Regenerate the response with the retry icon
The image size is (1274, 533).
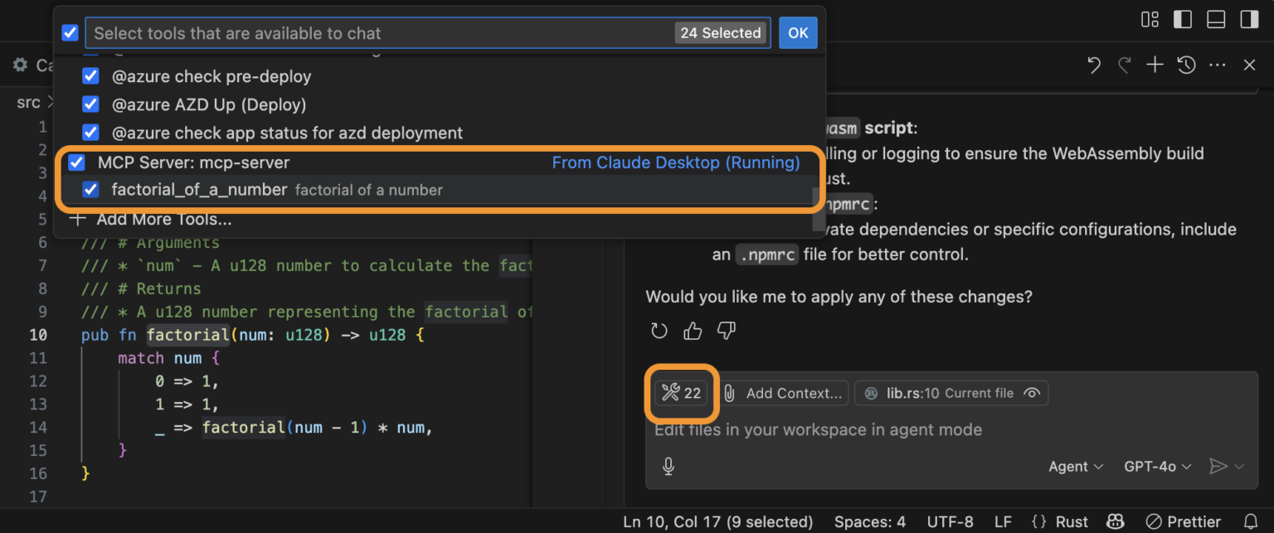pos(659,331)
